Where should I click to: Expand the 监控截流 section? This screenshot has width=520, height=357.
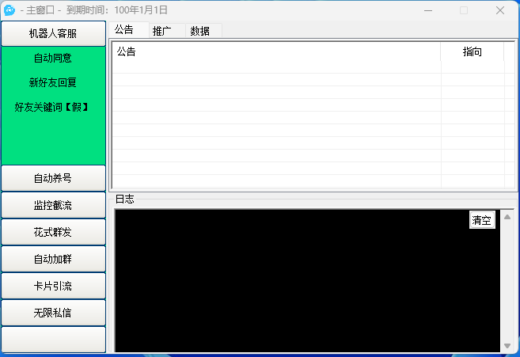coord(53,205)
